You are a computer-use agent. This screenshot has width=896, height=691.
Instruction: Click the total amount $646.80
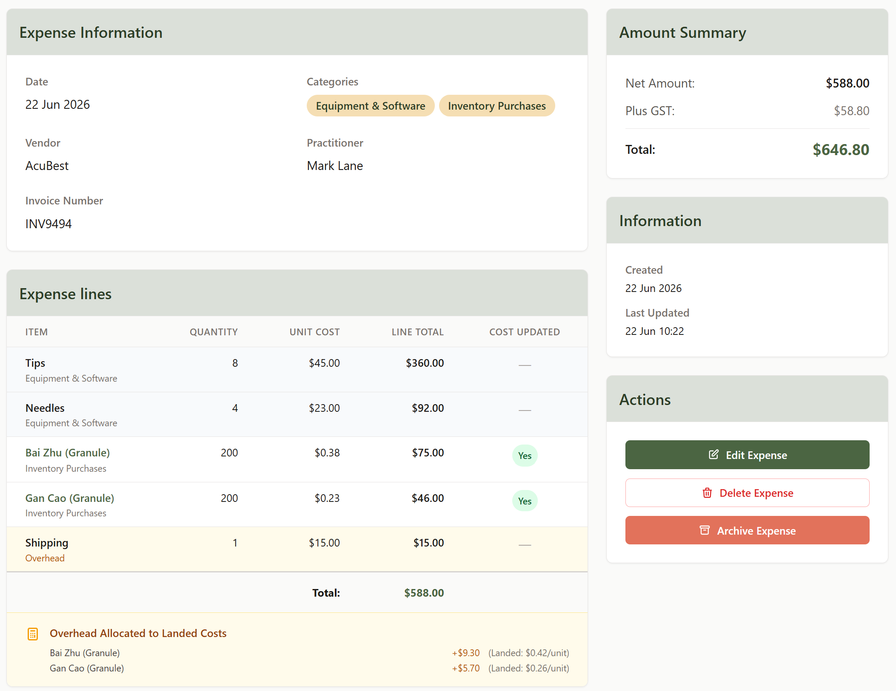point(841,150)
